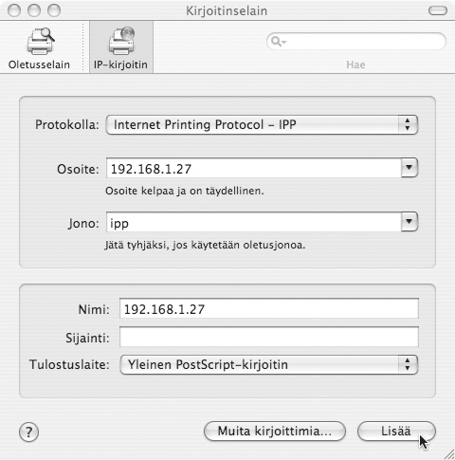
Task: Expand the Osoite combo box arrow
Action: tap(409, 168)
